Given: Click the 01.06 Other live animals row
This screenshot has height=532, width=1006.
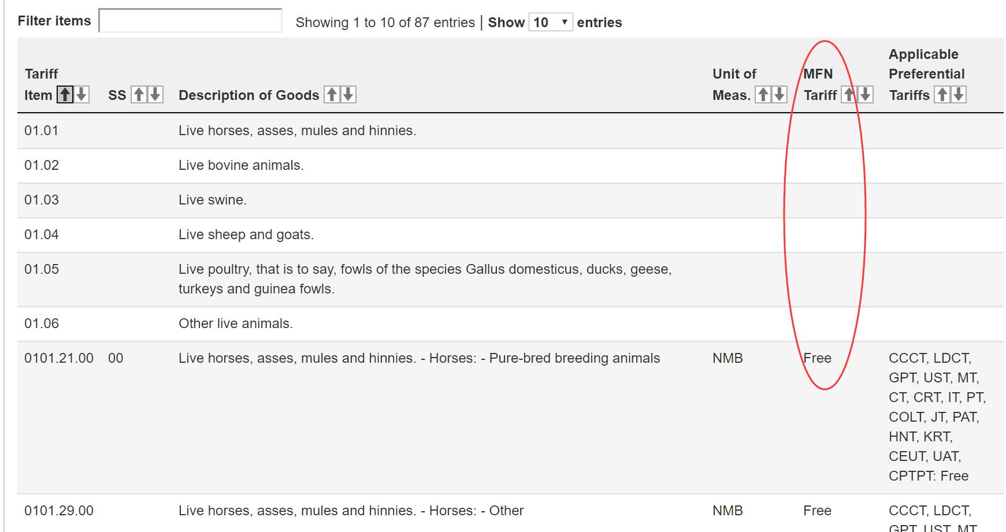Looking at the screenshot, I should click(x=236, y=323).
